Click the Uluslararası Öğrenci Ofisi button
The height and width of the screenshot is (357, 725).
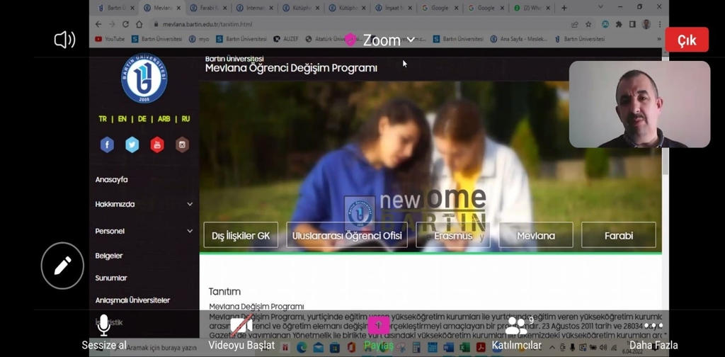tap(347, 235)
